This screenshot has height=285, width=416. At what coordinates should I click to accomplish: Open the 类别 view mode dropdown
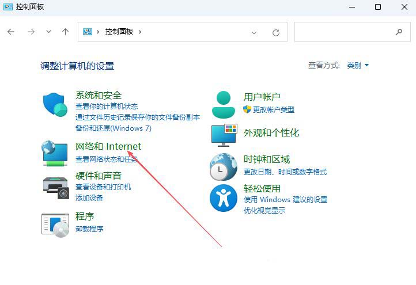[x=358, y=65]
